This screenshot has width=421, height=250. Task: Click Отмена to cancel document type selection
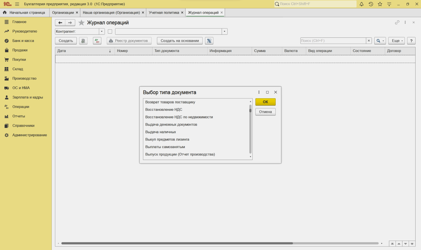(x=265, y=112)
